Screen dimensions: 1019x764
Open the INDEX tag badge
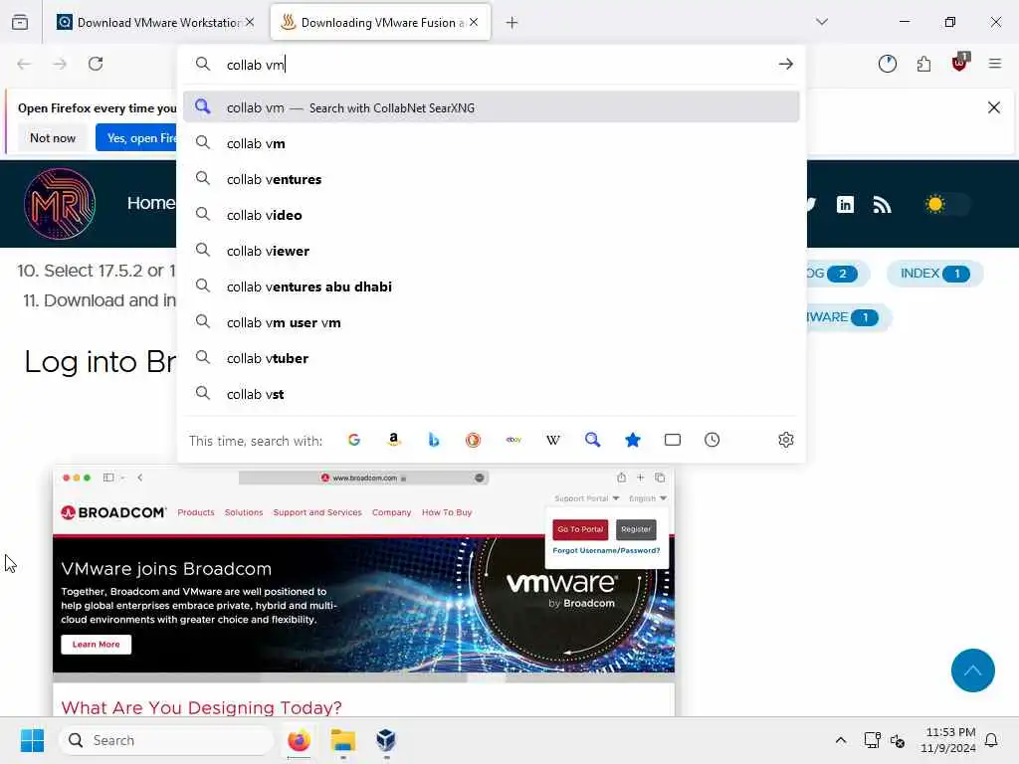[934, 274]
